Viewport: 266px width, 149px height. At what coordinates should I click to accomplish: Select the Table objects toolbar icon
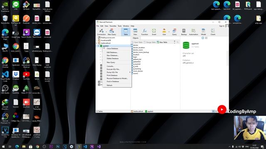[x=126, y=32]
